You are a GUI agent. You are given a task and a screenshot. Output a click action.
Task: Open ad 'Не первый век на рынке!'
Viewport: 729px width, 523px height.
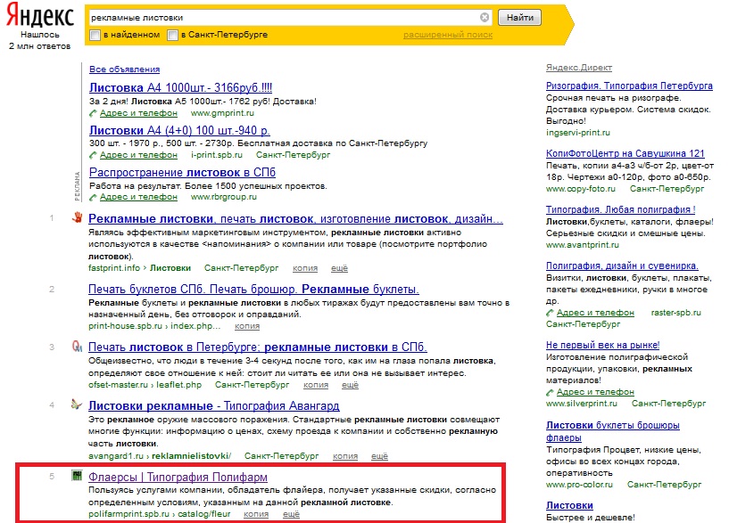[x=602, y=346]
